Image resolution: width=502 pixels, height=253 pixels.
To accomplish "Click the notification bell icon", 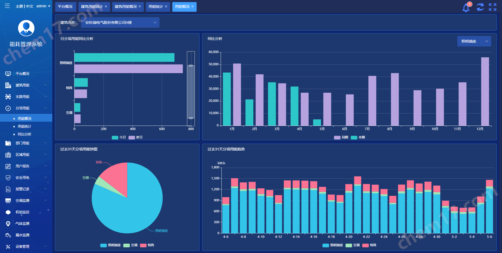I will tap(466, 7).
